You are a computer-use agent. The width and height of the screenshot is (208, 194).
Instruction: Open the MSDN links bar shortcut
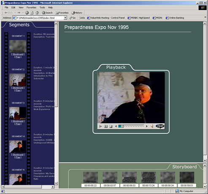pos(157,18)
